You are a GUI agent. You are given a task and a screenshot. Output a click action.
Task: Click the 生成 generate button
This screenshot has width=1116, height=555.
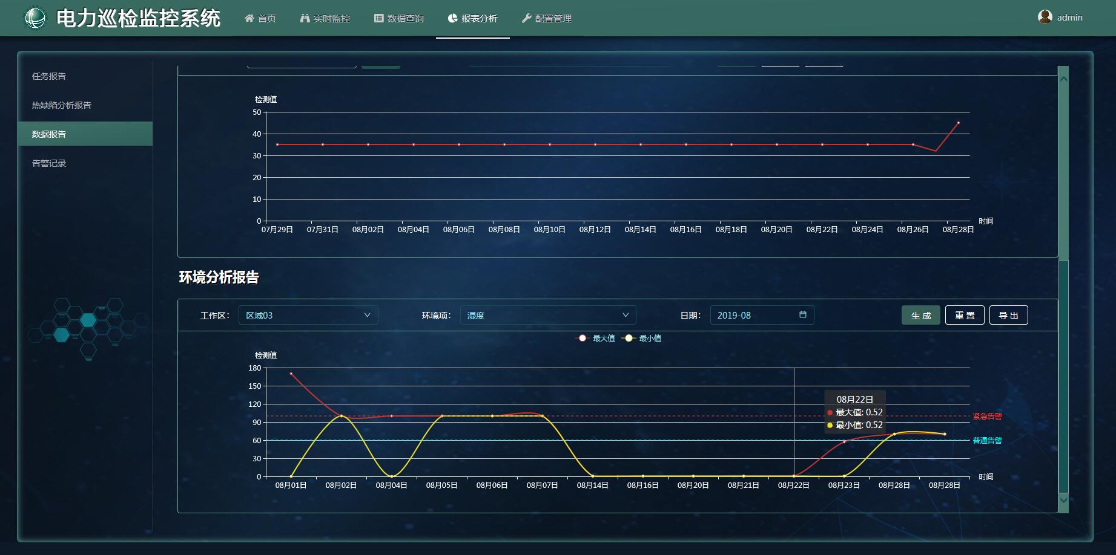click(920, 316)
